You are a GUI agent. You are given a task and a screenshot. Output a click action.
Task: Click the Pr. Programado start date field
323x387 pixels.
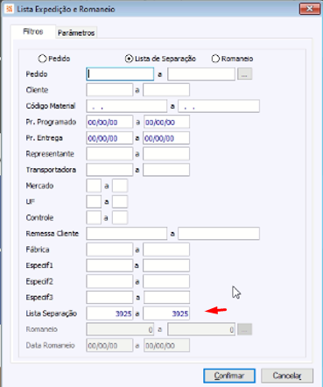[x=109, y=122]
